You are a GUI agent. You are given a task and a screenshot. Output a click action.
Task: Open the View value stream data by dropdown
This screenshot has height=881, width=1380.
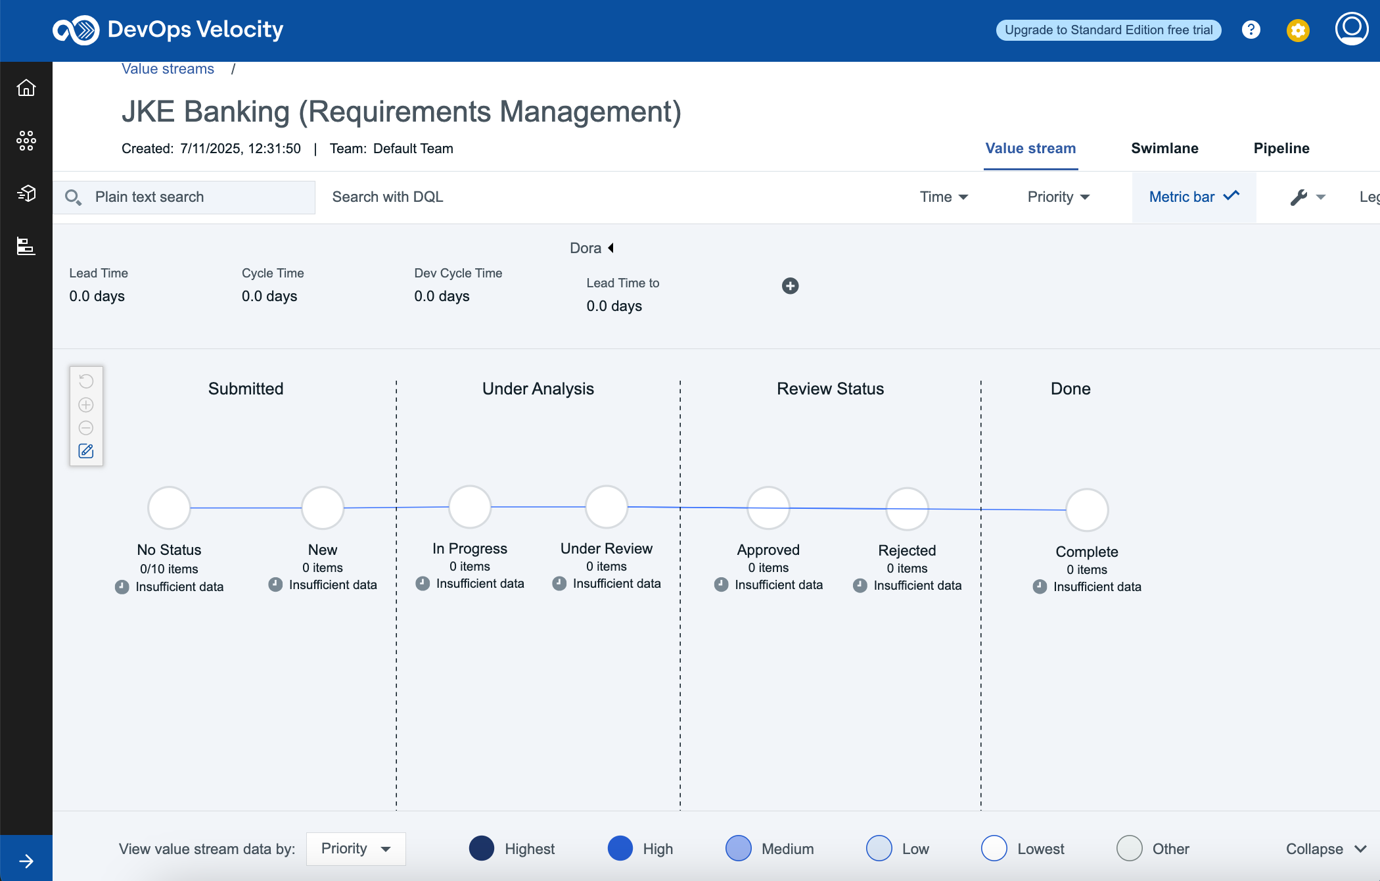pos(356,849)
